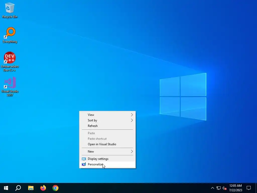The width and height of the screenshot is (257, 193).
Task: Choose Refresh from the context menu
Action: [107, 126]
